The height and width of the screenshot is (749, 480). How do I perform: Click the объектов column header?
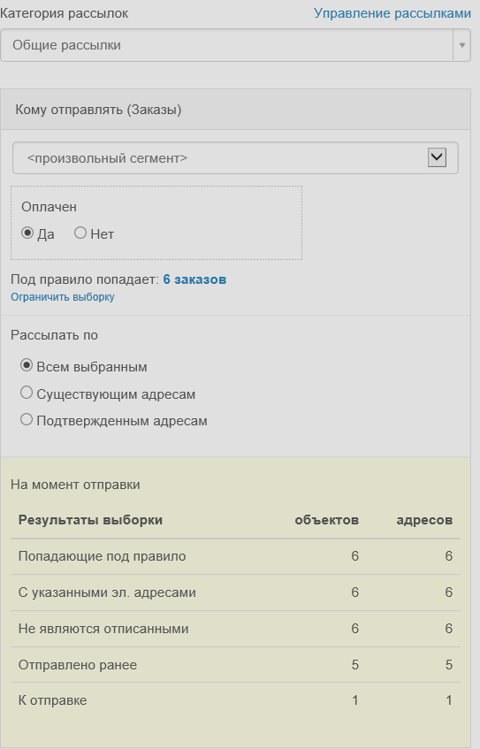pyautogui.click(x=327, y=520)
